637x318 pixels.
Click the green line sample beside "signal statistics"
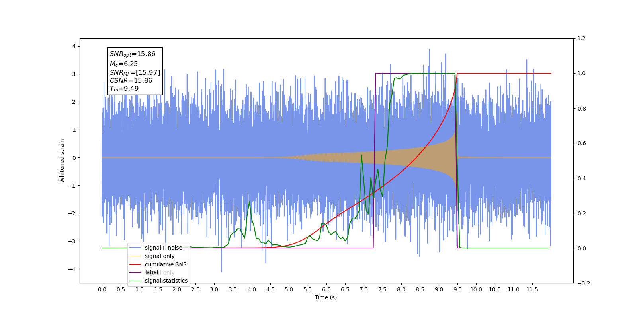(x=135, y=281)
